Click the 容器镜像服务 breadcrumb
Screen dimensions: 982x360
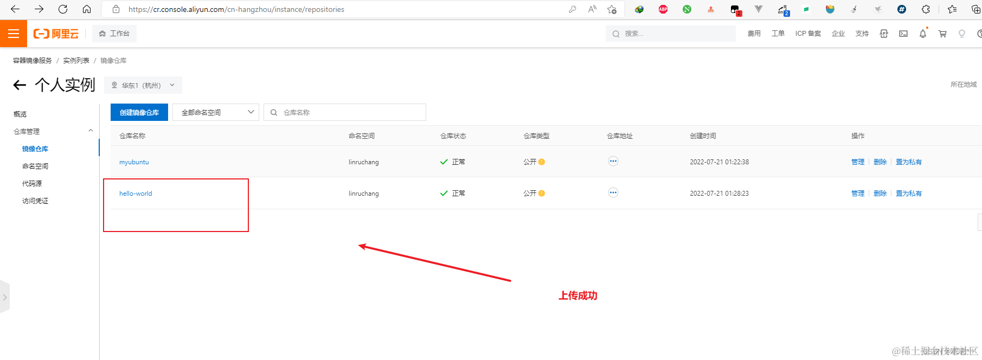(x=33, y=61)
